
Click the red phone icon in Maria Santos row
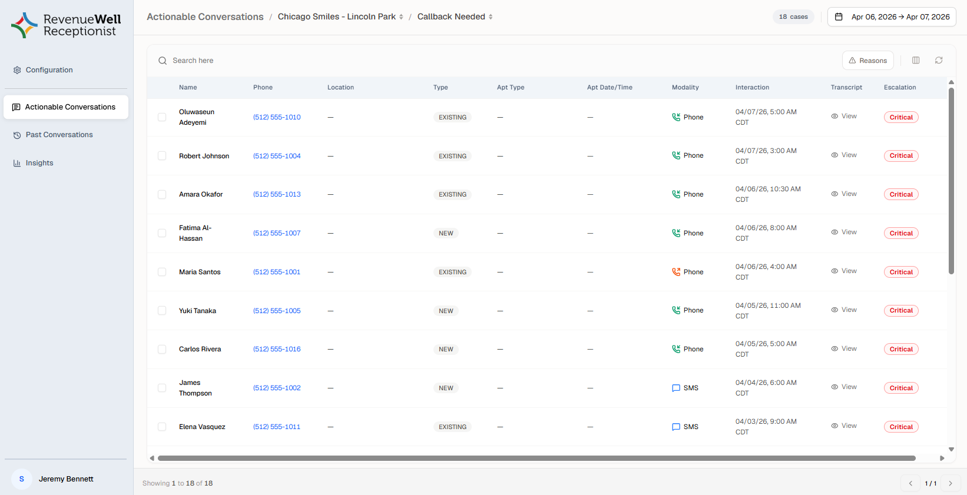(x=676, y=272)
